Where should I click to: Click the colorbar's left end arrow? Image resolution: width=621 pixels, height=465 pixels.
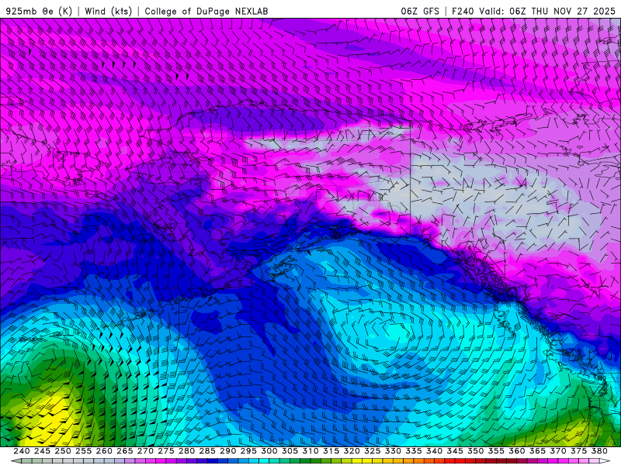pyautogui.click(x=16, y=461)
